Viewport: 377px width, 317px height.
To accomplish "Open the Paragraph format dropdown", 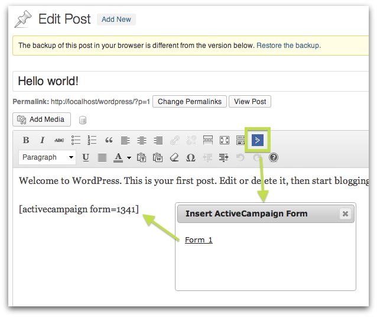I will click(x=47, y=157).
